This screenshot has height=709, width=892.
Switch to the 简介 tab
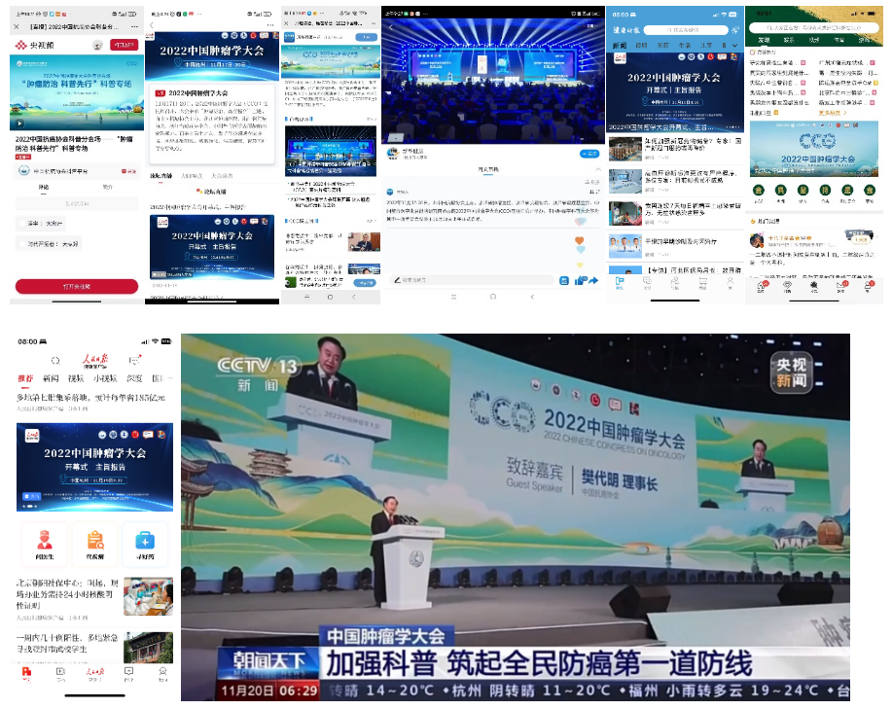pyautogui.click(x=108, y=187)
